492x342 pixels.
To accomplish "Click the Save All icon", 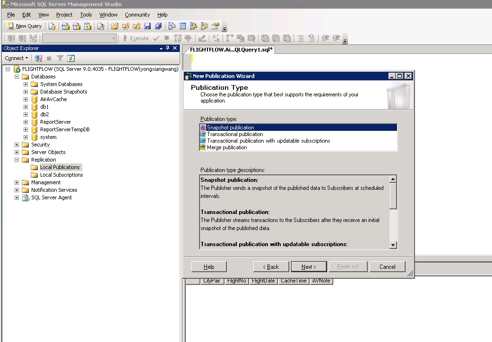I will (158, 26).
